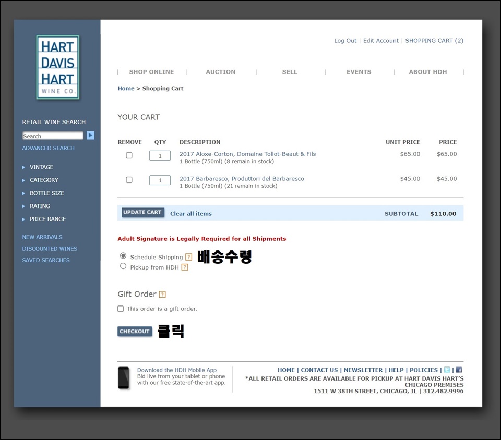Check the 'This order is a gift order' box
Screen dimensions: 501x440
pyautogui.click(x=121, y=309)
